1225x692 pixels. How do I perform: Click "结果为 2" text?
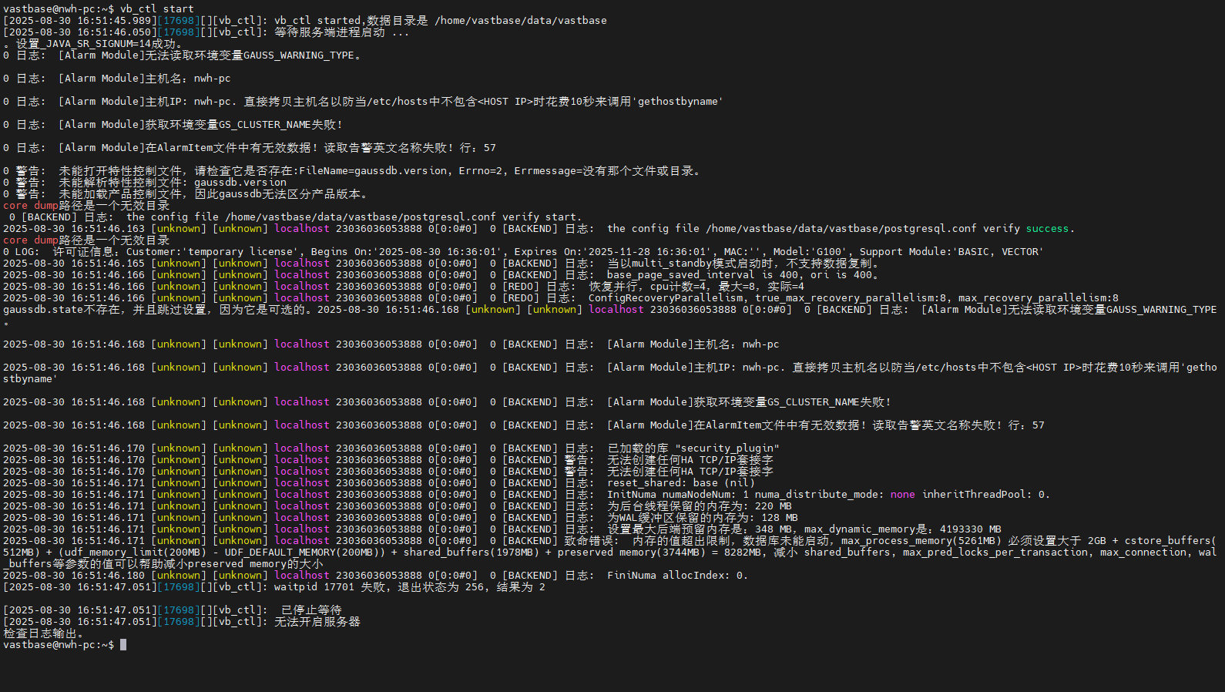[521, 587]
